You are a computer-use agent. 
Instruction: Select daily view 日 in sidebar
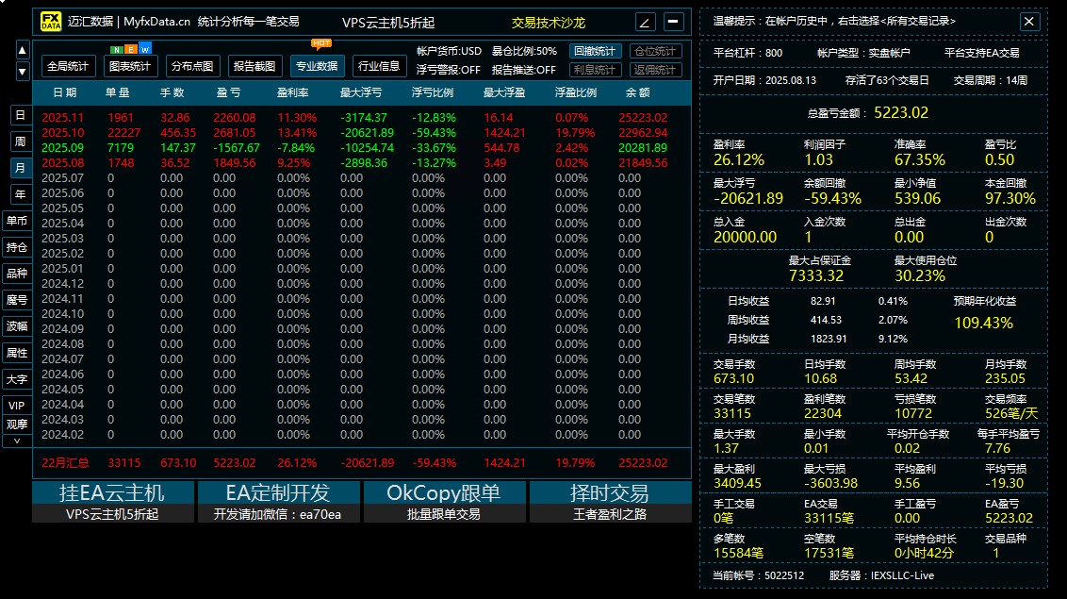[x=21, y=115]
